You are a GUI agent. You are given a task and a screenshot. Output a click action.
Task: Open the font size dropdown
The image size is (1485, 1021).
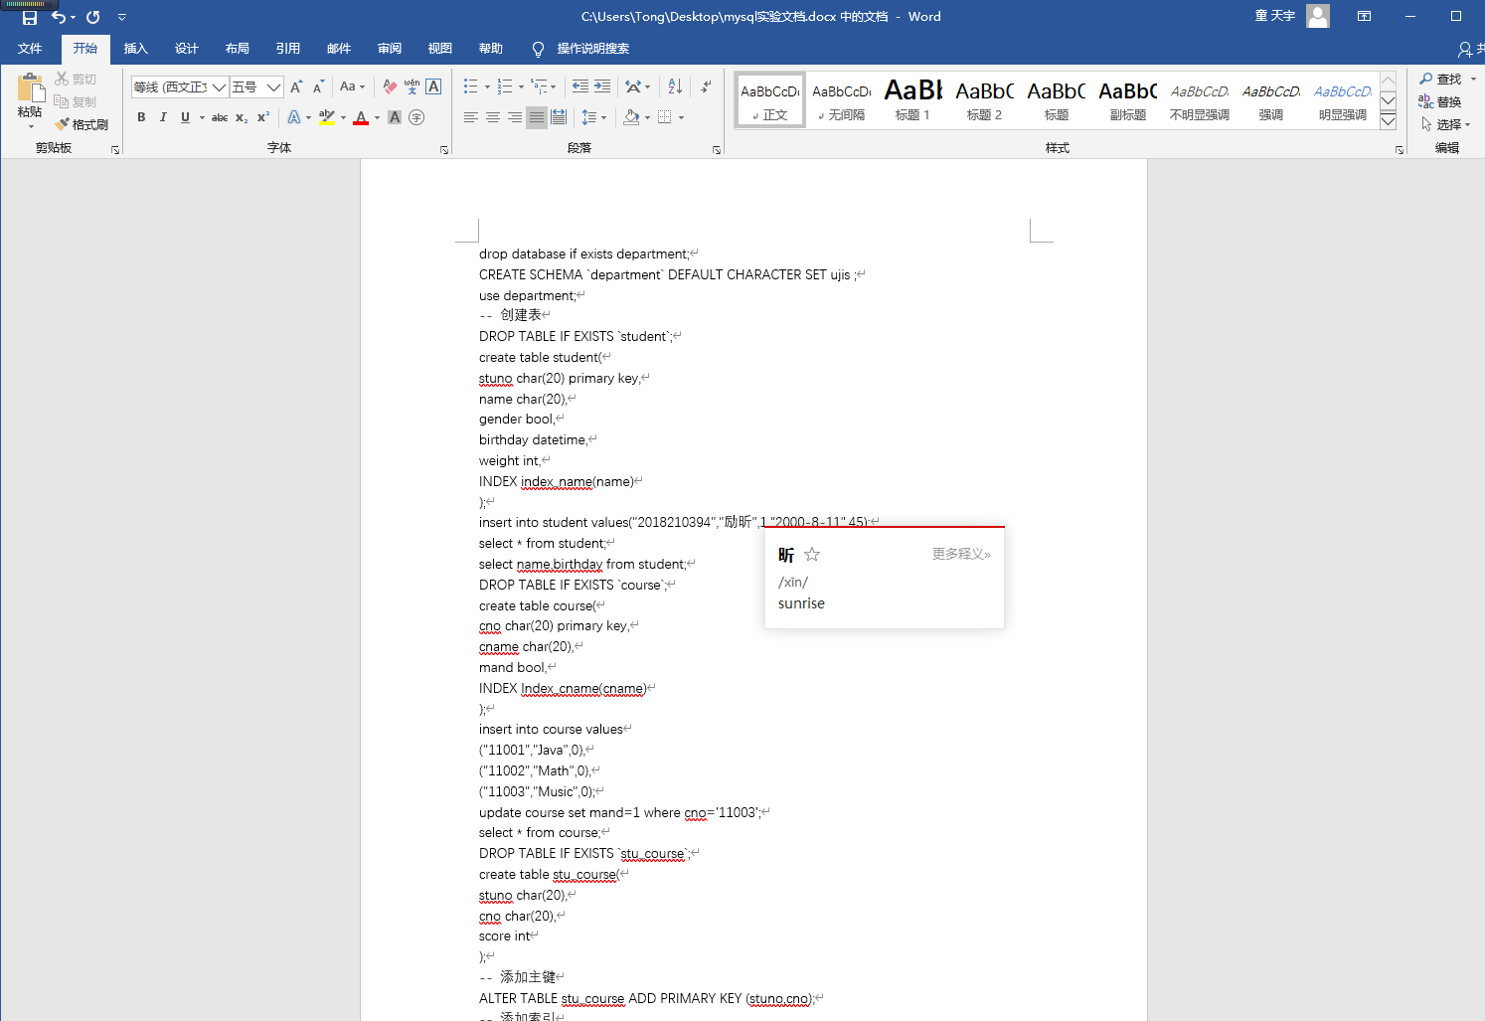[x=274, y=87]
